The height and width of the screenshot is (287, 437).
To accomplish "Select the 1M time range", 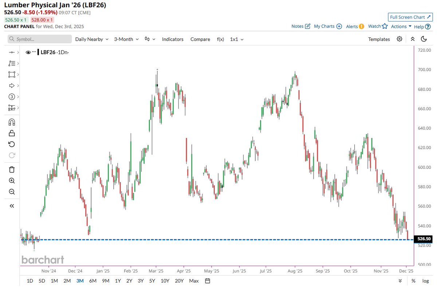I will coord(54,280).
